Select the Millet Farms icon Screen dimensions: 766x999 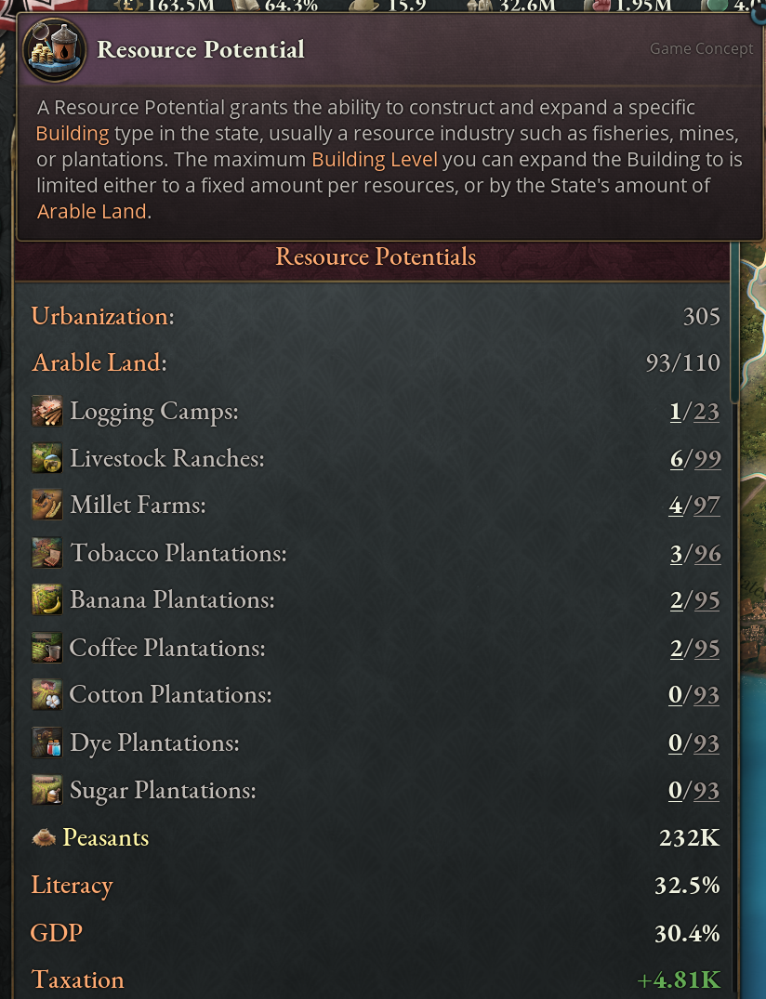[46, 506]
